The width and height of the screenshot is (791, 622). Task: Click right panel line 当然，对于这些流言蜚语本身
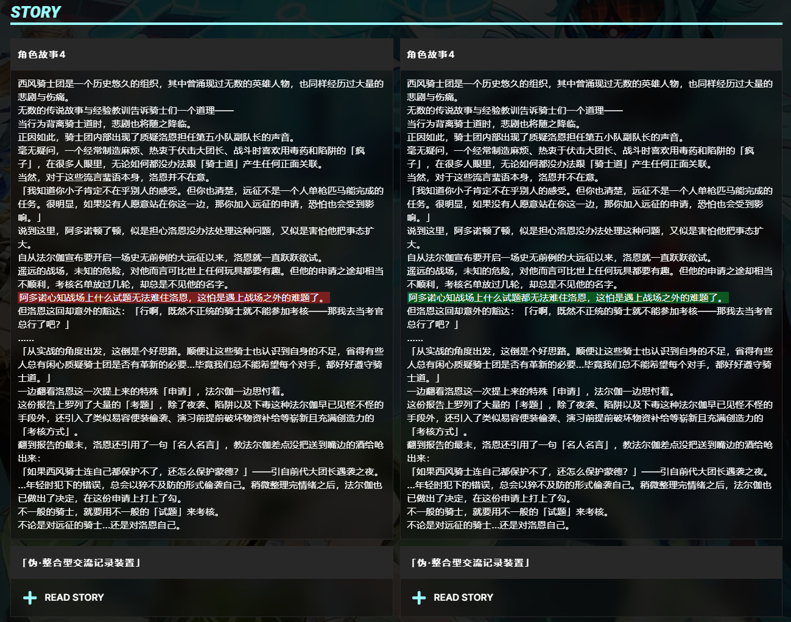pyautogui.click(x=504, y=178)
